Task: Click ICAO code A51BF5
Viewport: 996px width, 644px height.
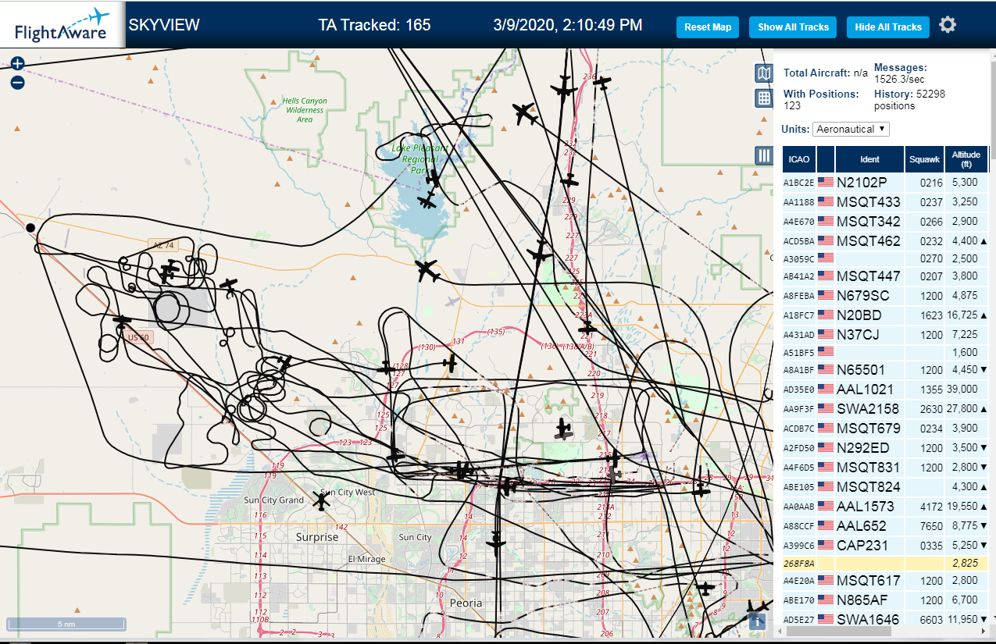Action: (x=799, y=352)
